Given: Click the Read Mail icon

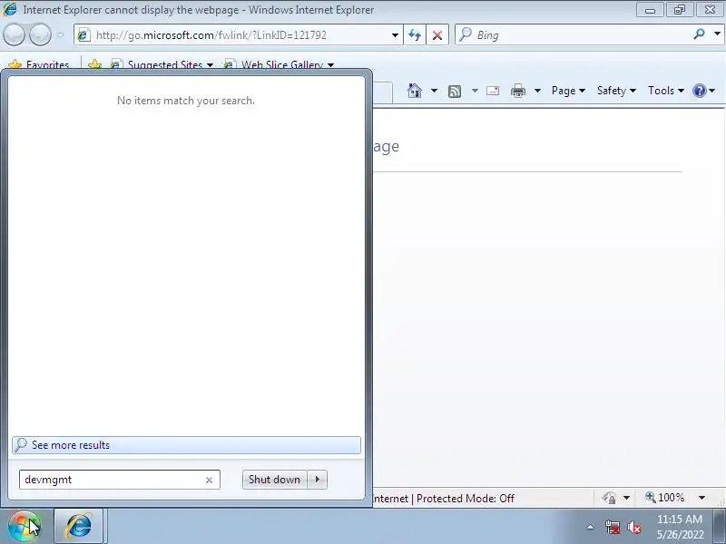Looking at the screenshot, I should [x=493, y=91].
